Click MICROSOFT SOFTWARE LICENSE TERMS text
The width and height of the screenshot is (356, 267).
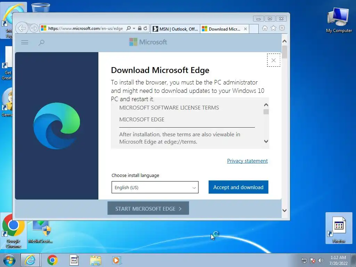pyautogui.click(x=169, y=108)
